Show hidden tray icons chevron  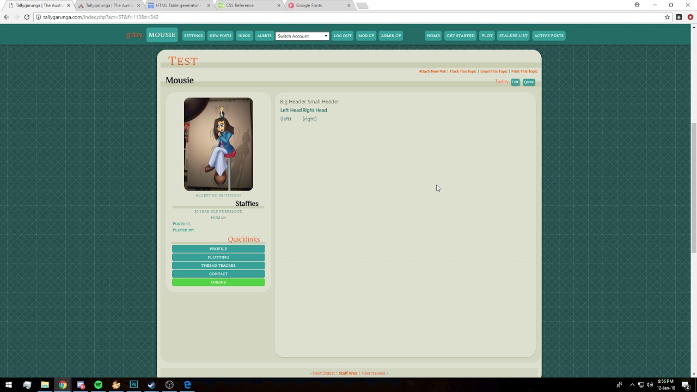[x=632, y=385]
